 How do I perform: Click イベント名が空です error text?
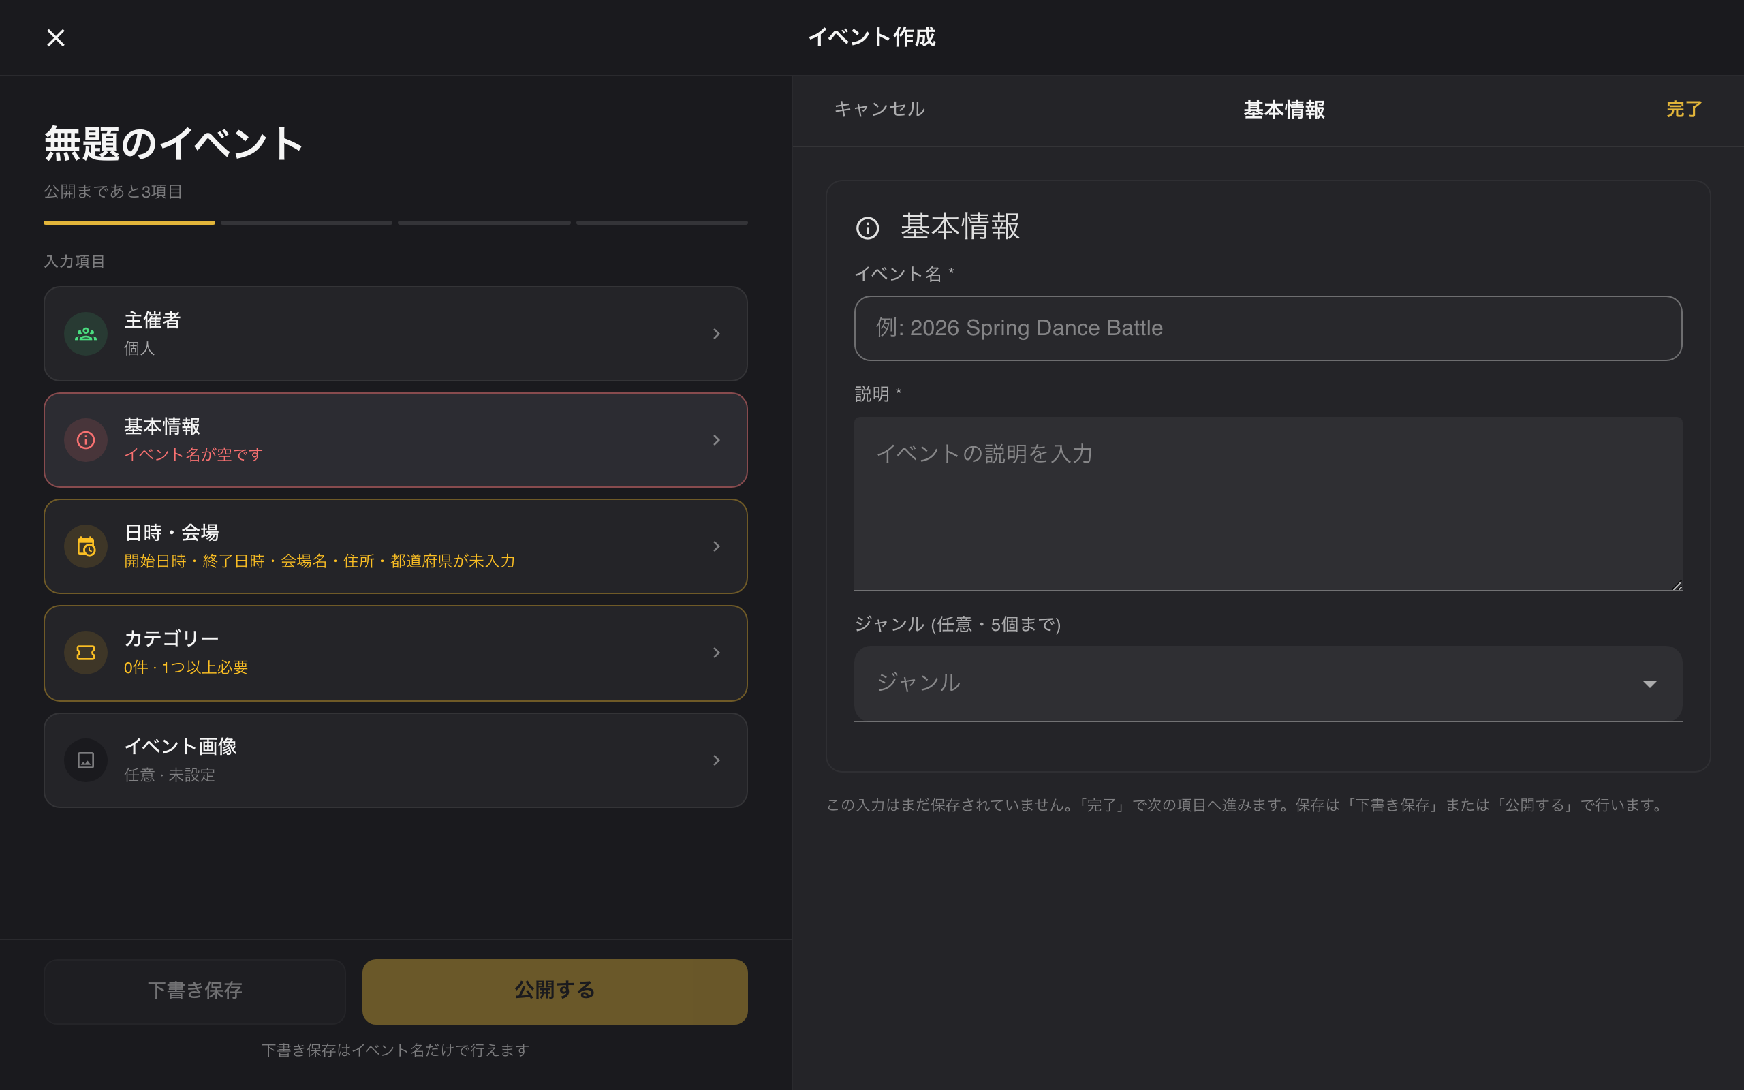click(x=193, y=454)
